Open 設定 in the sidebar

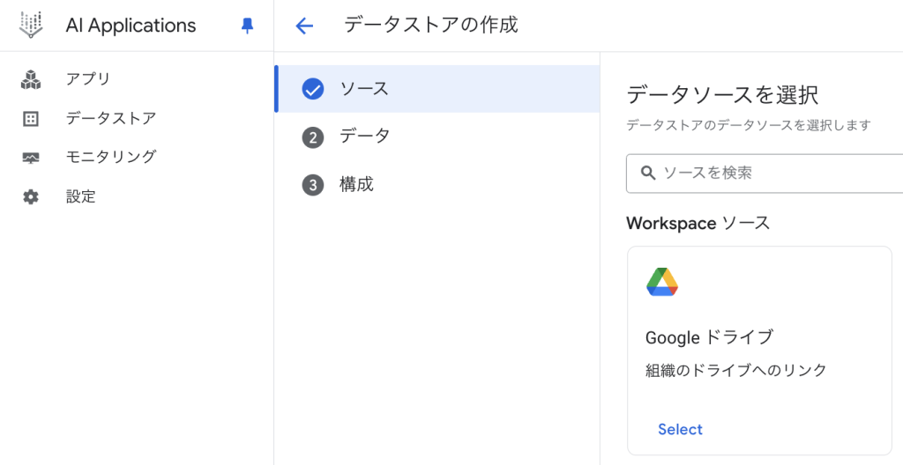point(81,197)
